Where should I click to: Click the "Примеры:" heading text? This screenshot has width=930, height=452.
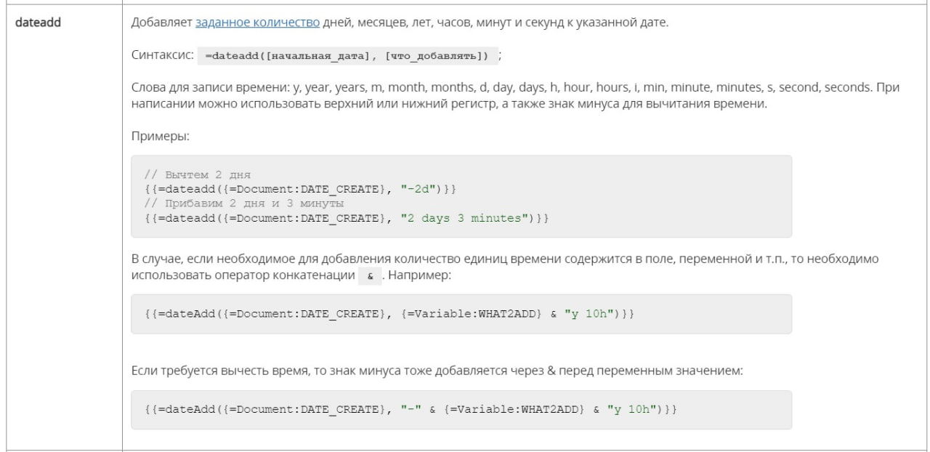pyautogui.click(x=161, y=136)
